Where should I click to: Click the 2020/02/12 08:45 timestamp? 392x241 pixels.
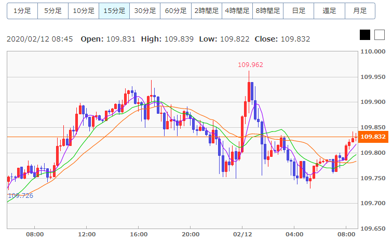(x=40, y=39)
